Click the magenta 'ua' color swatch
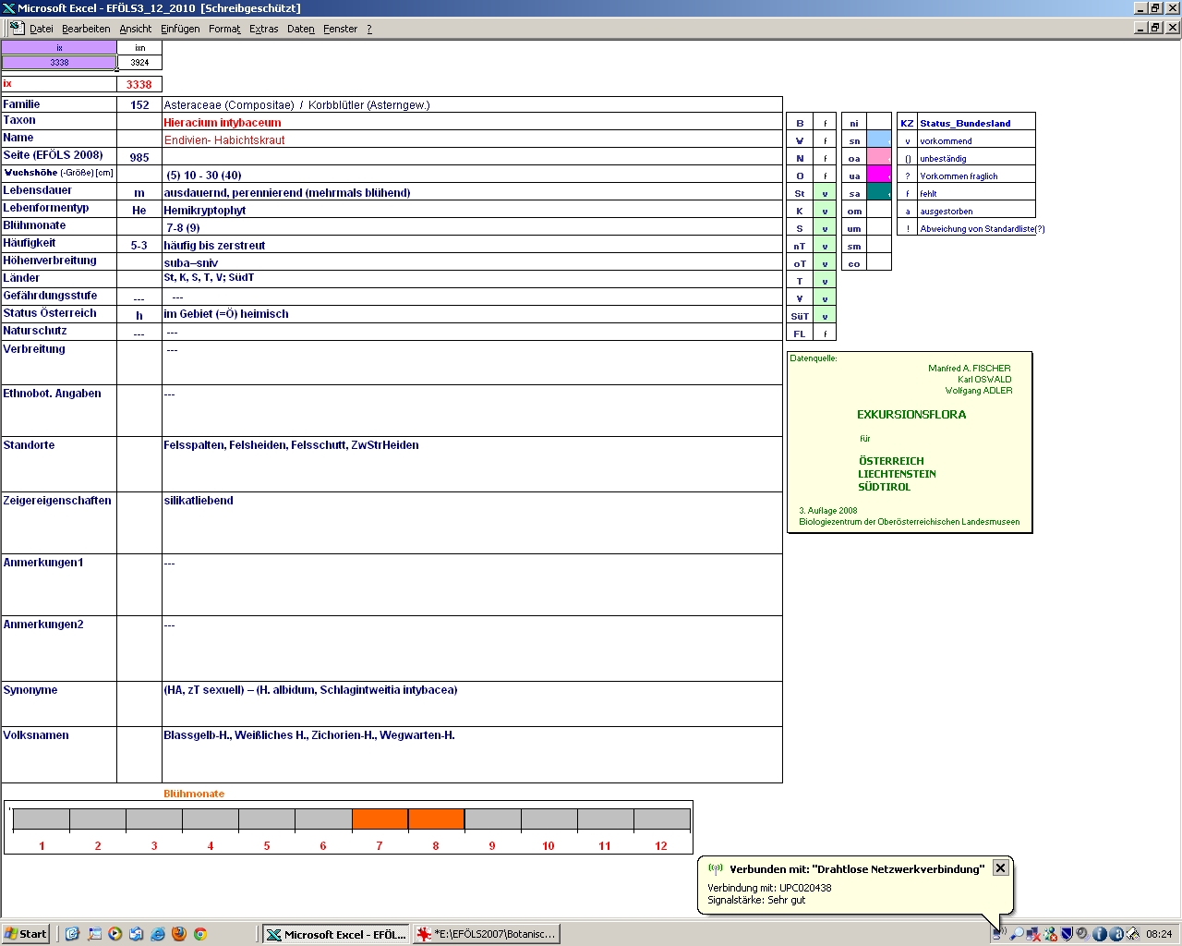 (x=879, y=175)
